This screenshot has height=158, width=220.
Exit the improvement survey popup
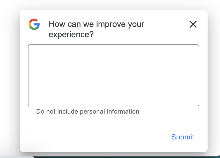click(x=193, y=24)
